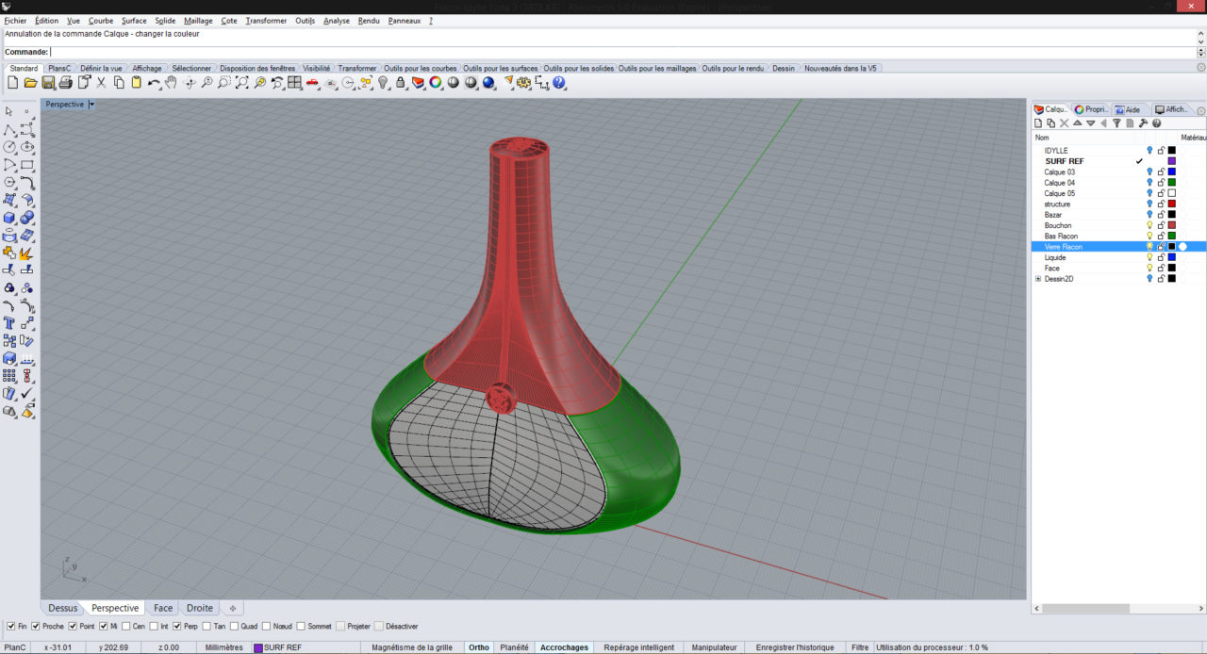Click the hammer tools icon in layers panel
The height and width of the screenshot is (654, 1207).
[1143, 123]
